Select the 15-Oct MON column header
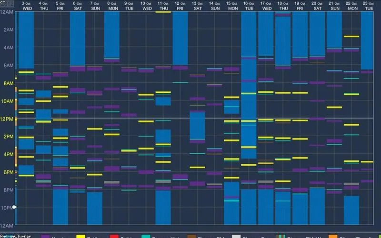 point(232,6)
